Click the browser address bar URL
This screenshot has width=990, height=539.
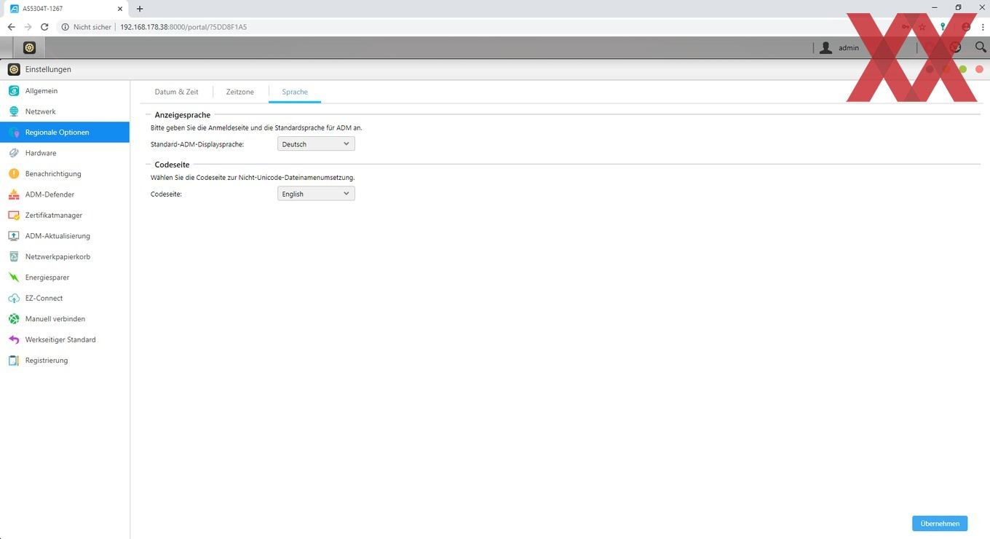tap(183, 27)
